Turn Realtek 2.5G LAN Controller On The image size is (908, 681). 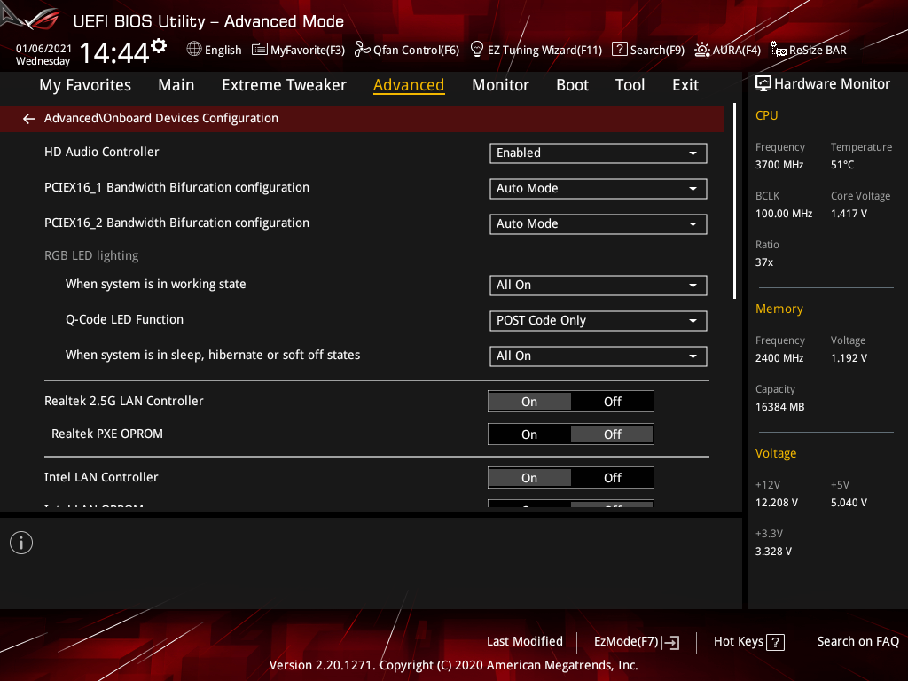[529, 402]
